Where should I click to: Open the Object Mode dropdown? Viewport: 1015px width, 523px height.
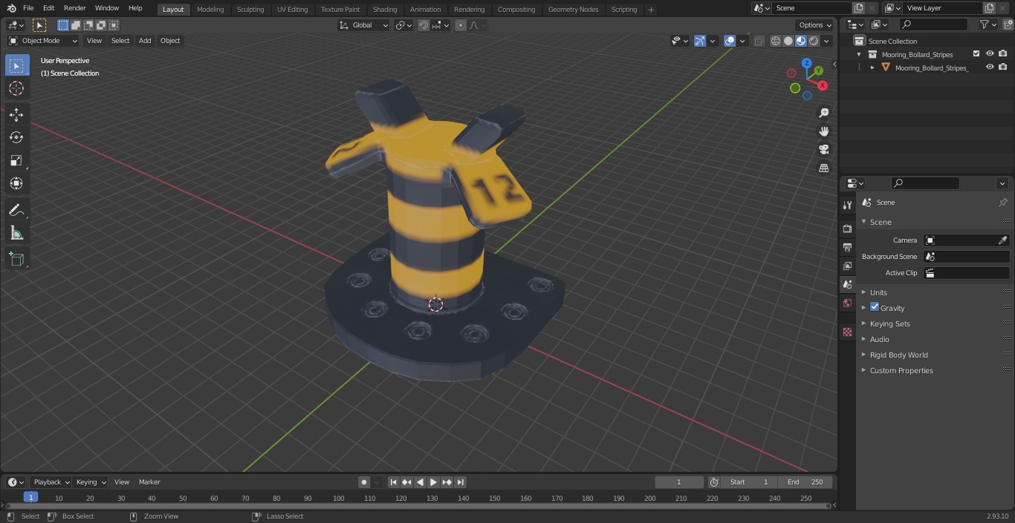[x=43, y=41]
